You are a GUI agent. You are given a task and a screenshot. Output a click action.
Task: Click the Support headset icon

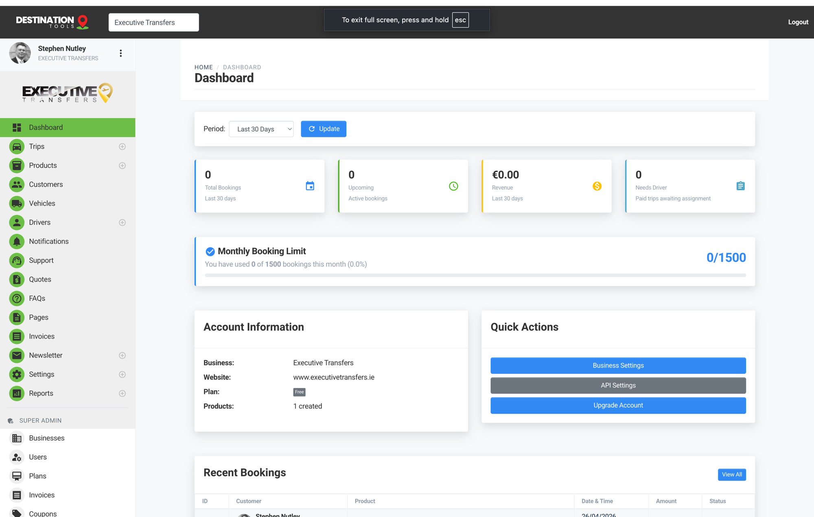point(17,261)
